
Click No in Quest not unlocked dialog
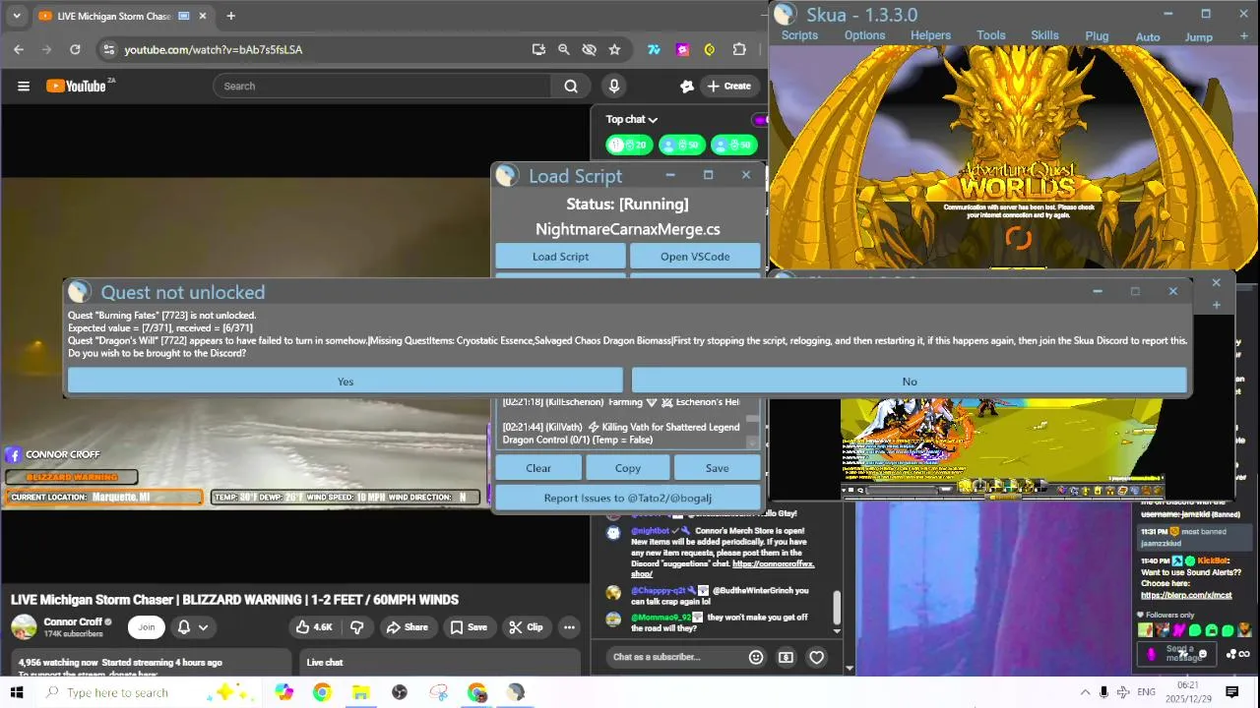coord(909,382)
